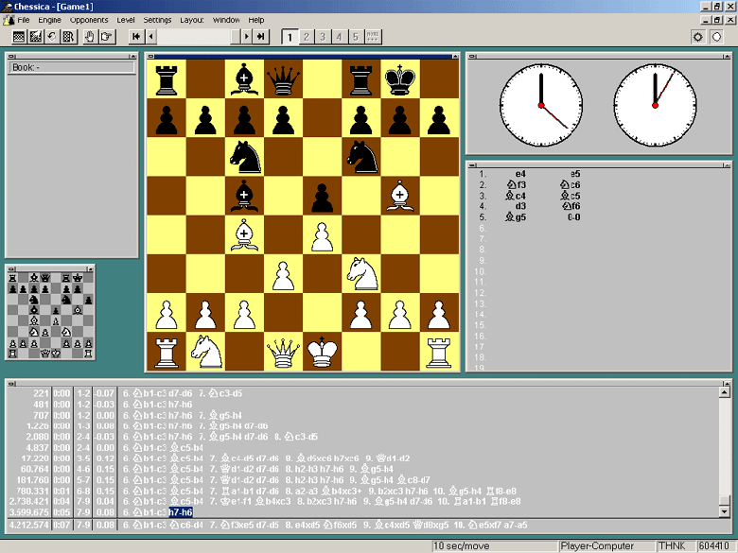Viewport: 738px width, 553px height.
Task: Select layout preset 1
Action: [x=290, y=37]
